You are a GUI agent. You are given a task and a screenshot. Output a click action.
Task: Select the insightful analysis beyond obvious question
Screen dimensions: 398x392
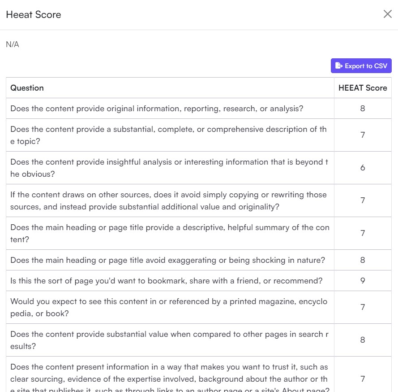tap(168, 168)
